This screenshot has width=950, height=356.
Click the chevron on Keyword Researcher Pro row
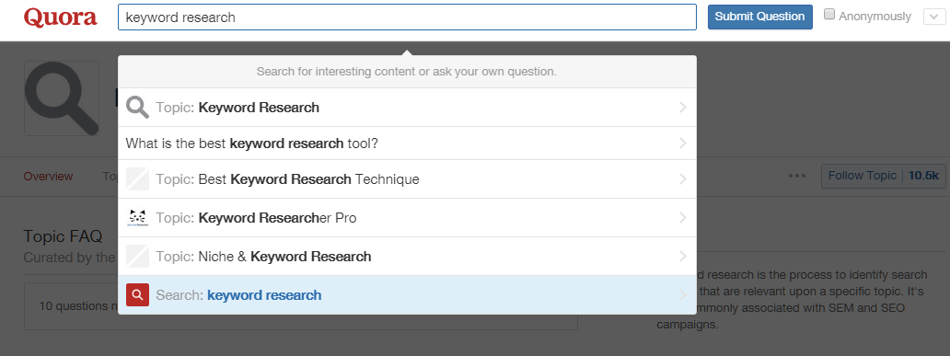[x=683, y=218]
